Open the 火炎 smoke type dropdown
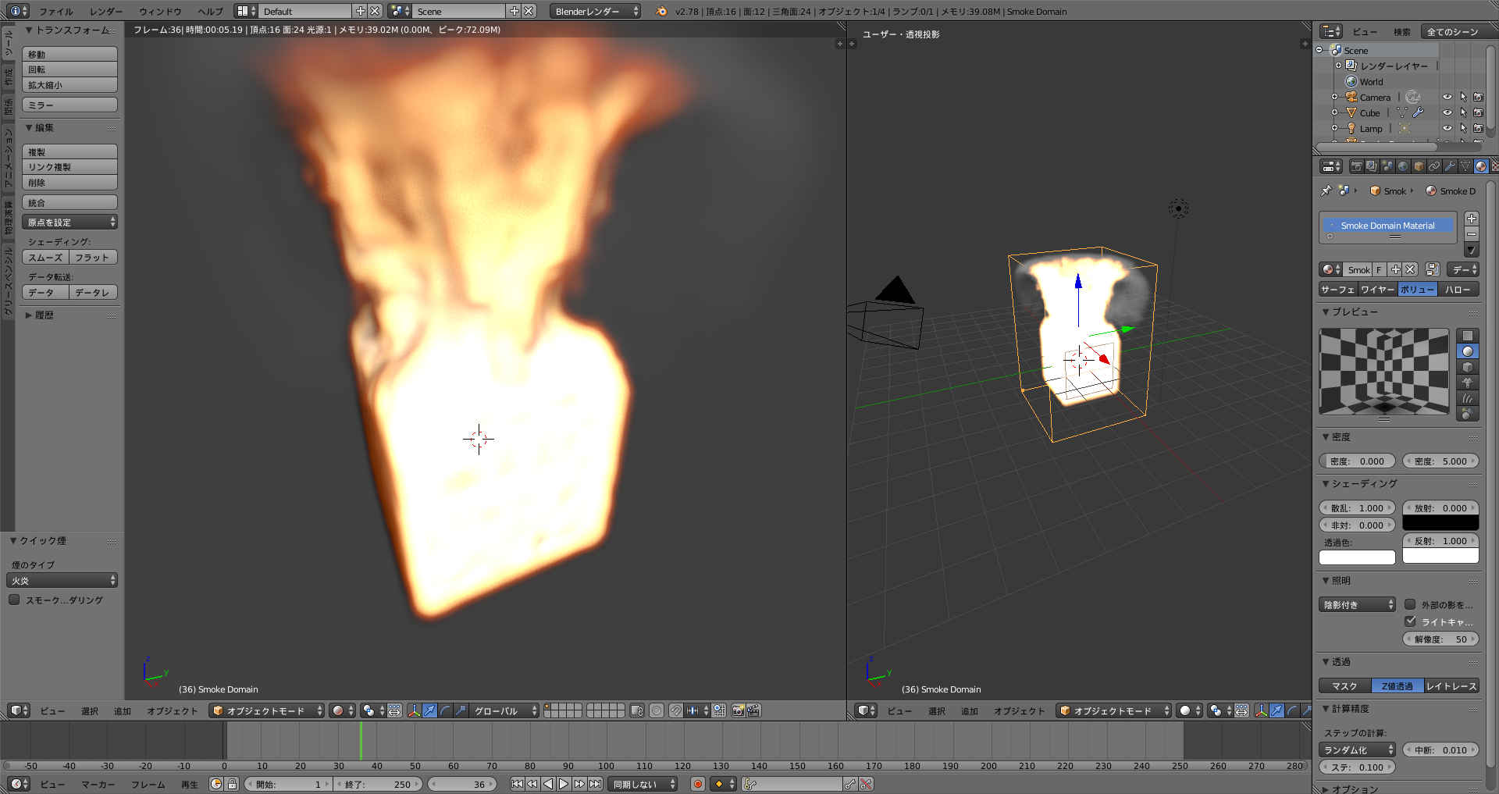 pyautogui.click(x=62, y=580)
